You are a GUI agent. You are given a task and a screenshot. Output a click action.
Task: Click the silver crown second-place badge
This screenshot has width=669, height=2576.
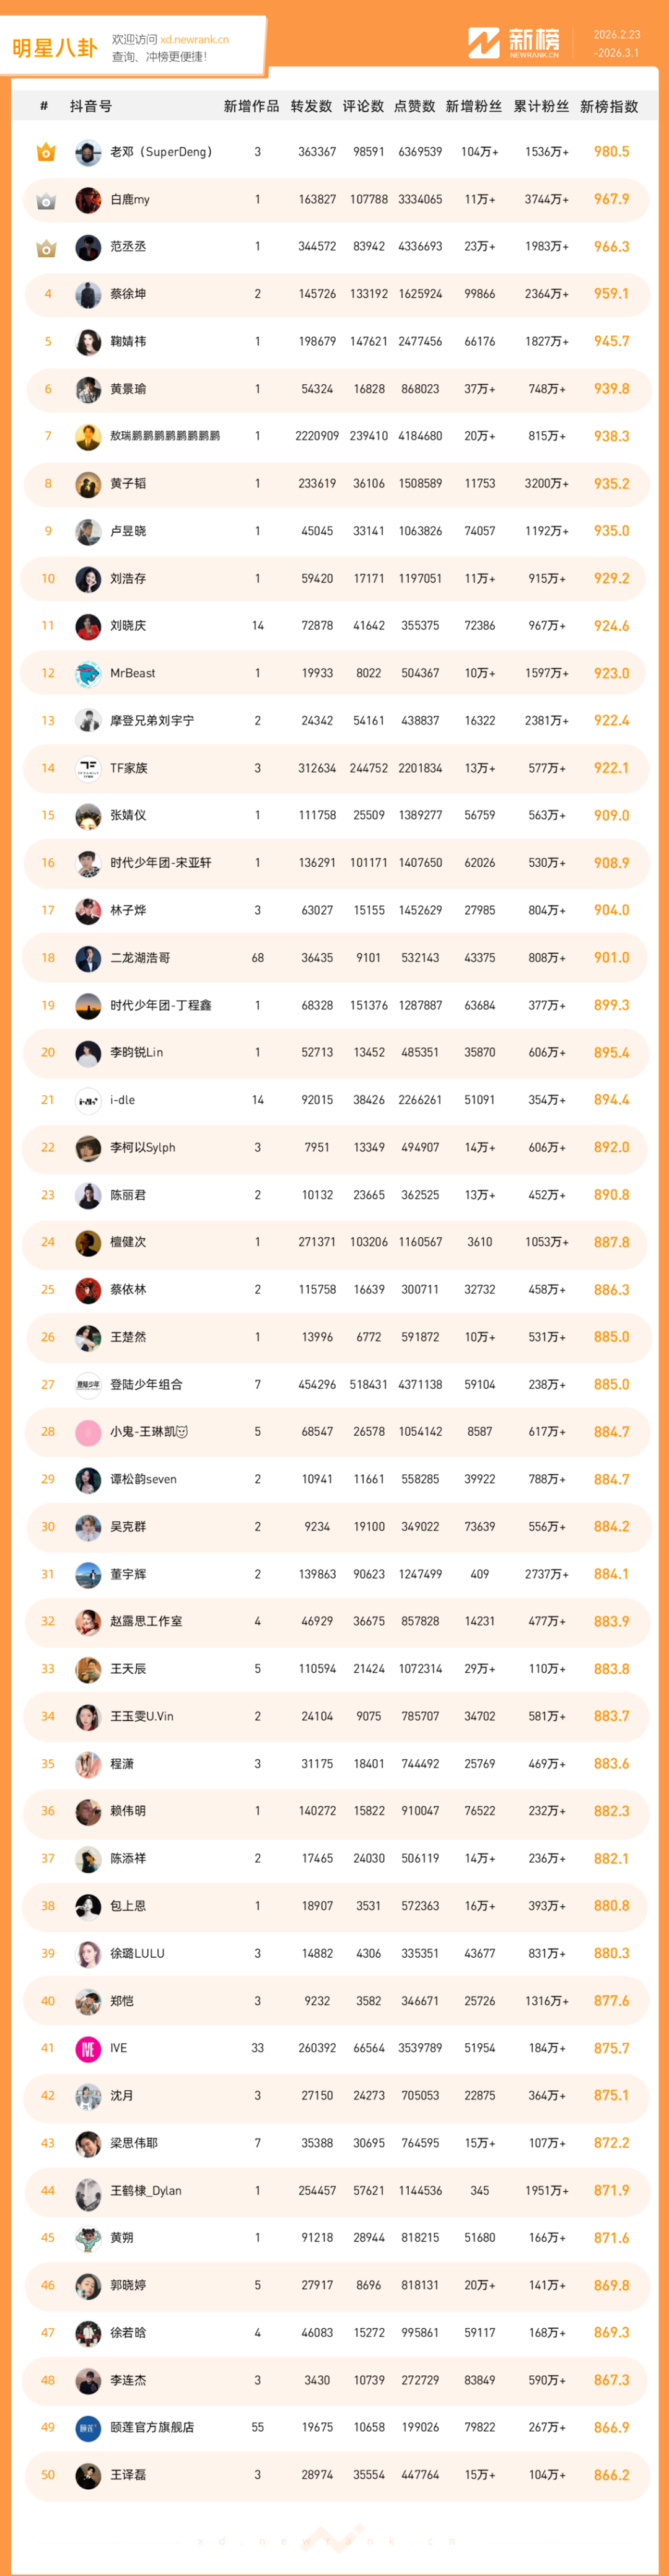pyautogui.click(x=46, y=200)
